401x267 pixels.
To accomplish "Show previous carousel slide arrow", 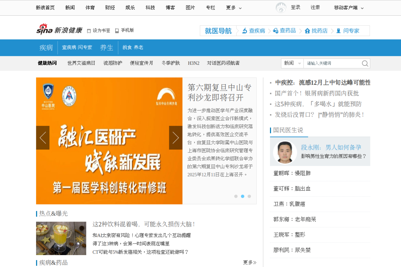I will (x=43, y=138).
